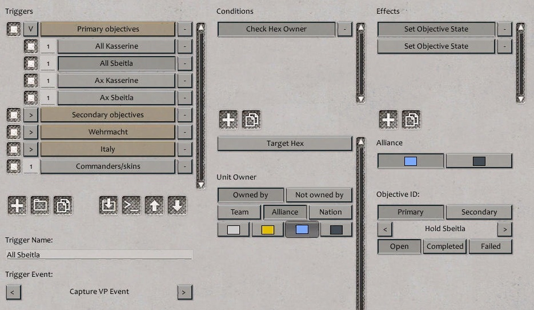Expand the Italy folder
The height and width of the screenshot is (310, 534).
click(31, 149)
